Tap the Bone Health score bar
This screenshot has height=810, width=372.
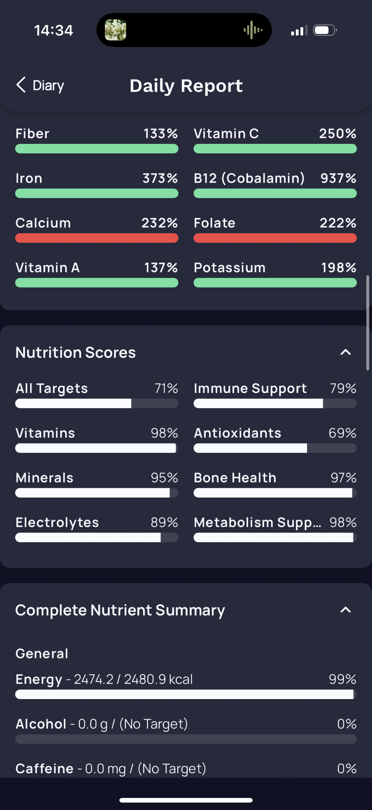click(275, 493)
